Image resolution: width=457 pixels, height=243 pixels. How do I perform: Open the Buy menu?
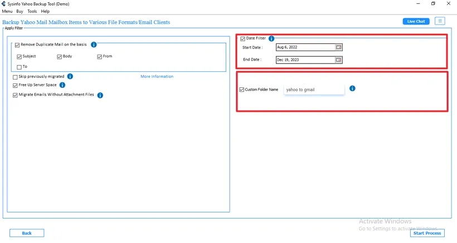point(20,11)
